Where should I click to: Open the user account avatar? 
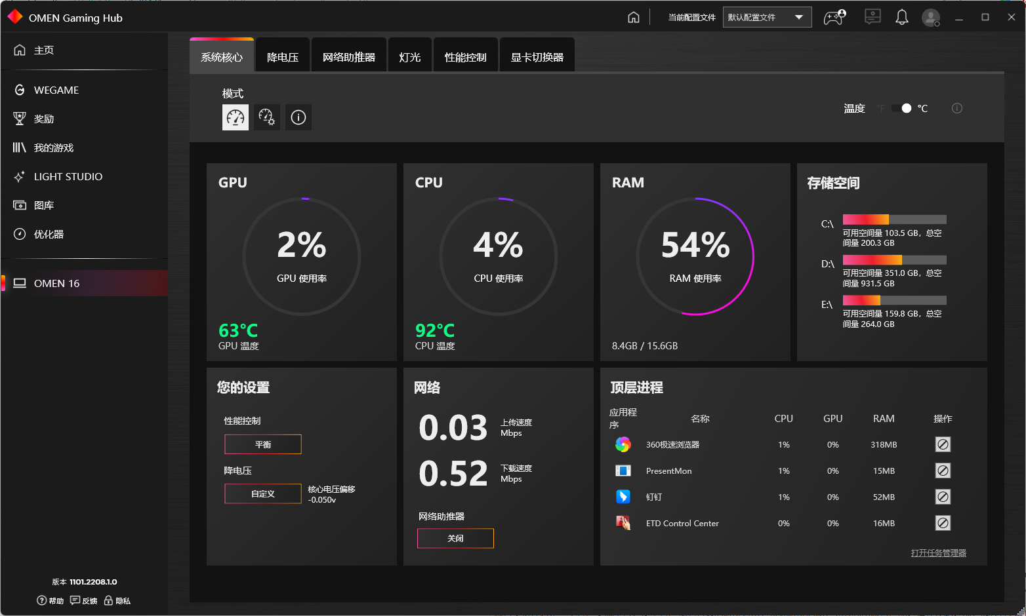(x=931, y=18)
